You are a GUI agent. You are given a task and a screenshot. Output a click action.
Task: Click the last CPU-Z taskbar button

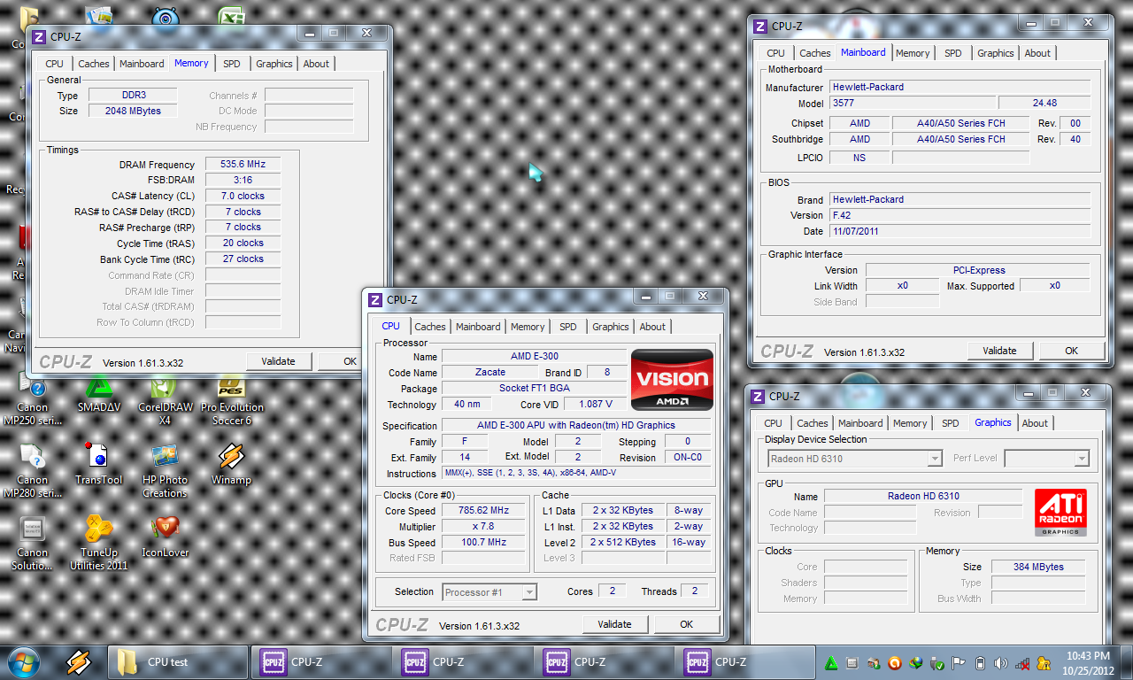744,661
